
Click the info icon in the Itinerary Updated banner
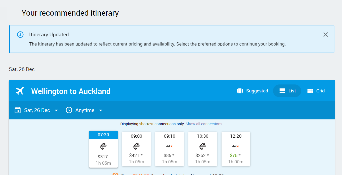click(20, 34)
